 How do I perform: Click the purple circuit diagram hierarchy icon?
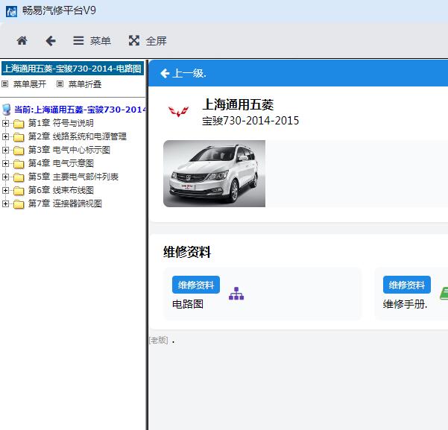click(236, 294)
